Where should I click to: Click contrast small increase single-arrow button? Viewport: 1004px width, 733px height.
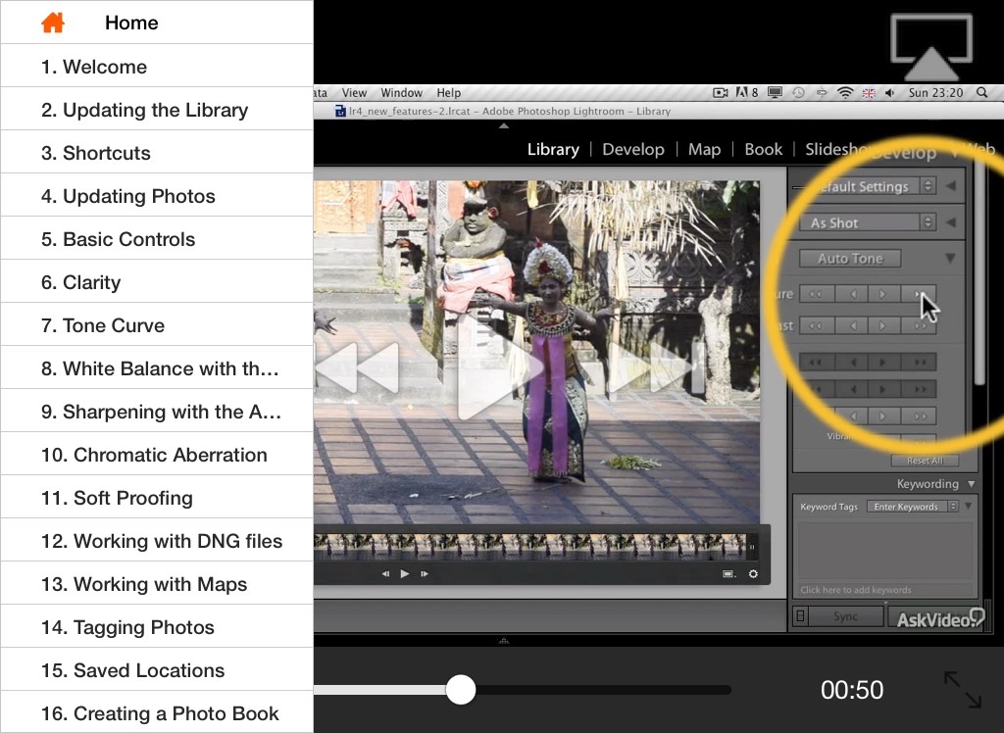click(883, 325)
